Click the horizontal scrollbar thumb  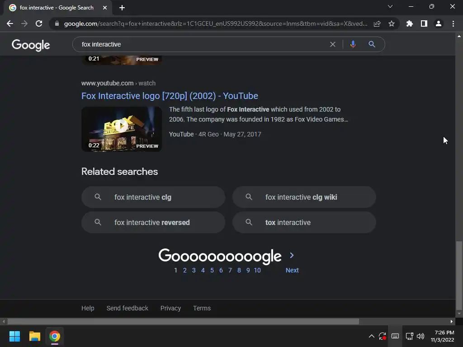pos(183,321)
